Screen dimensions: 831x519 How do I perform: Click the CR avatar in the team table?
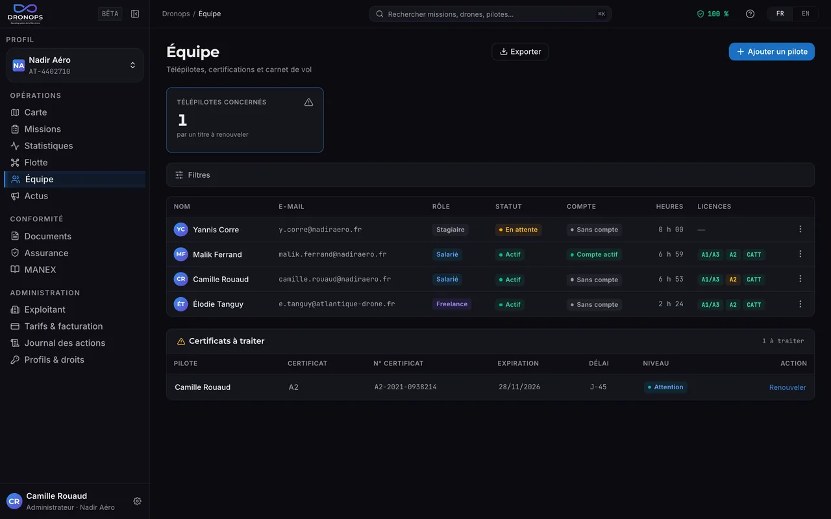pos(181,279)
